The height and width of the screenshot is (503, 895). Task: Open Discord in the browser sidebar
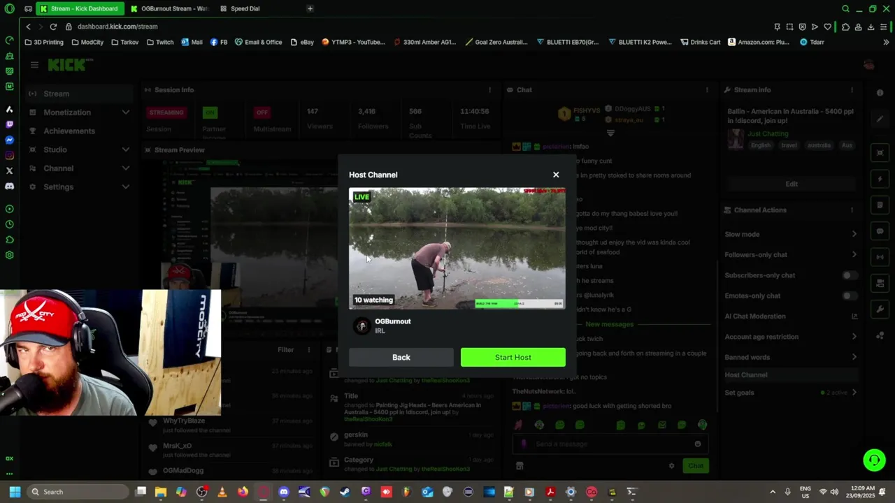pos(9,187)
